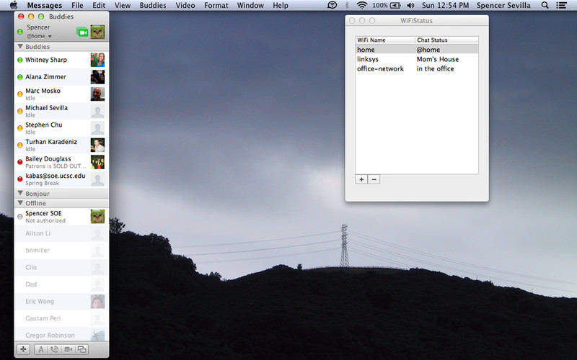The image size is (577, 360).
Task: Select Spencer SOE offline account
Action: (x=61, y=217)
